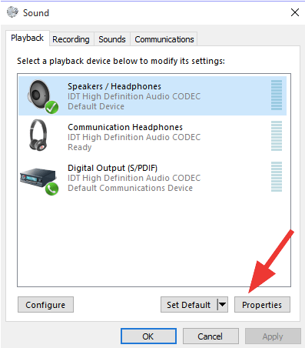Confirm with the OK button
The width and height of the screenshot is (305, 348).
point(148,336)
